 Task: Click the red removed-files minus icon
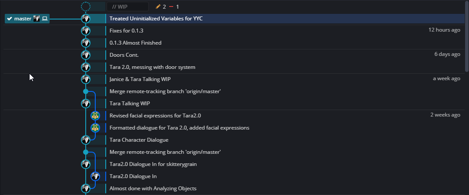click(x=171, y=6)
